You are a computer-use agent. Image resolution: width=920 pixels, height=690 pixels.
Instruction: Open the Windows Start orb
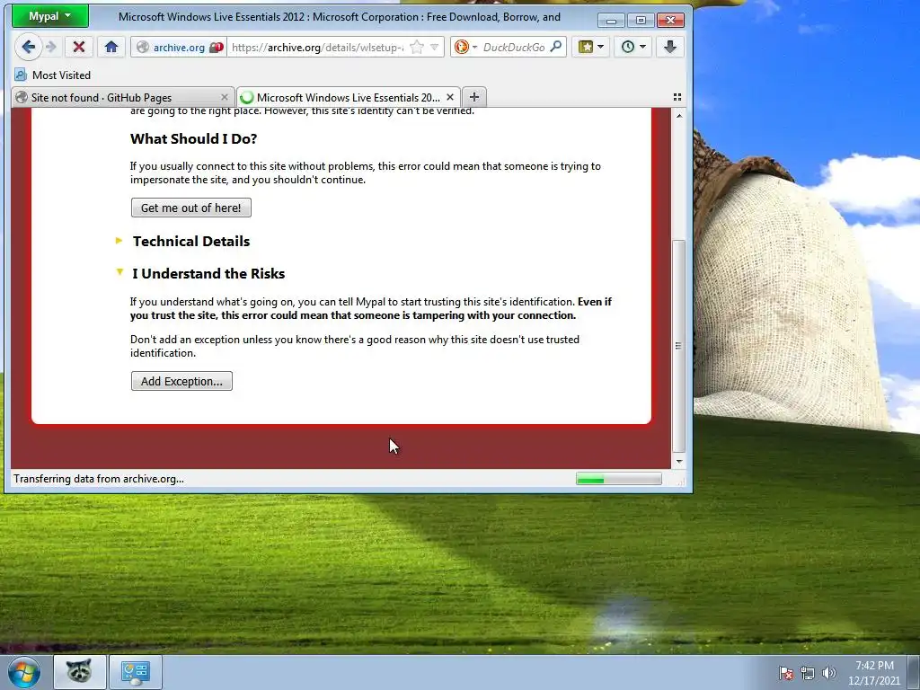(x=24, y=672)
